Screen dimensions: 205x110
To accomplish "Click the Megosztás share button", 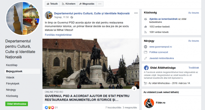I will (86, 4).
